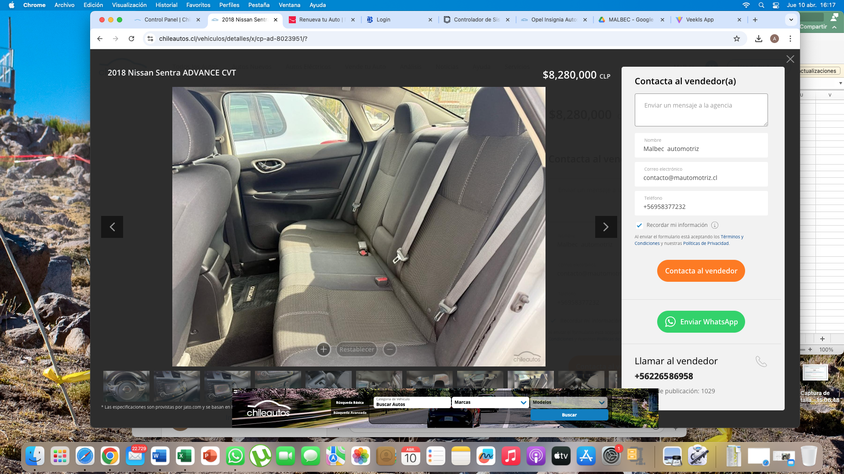Open the Perfiles menu
Viewport: 844px width, 474px height.
tap(229, 5)
